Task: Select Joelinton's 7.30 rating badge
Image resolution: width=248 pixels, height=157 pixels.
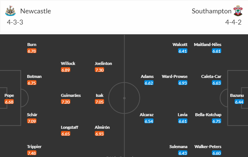Action: tap(100, 70)
